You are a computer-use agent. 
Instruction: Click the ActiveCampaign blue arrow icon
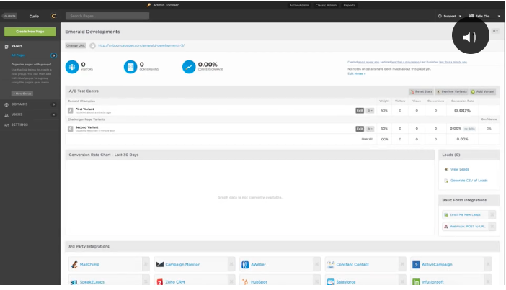pos(416,265)
